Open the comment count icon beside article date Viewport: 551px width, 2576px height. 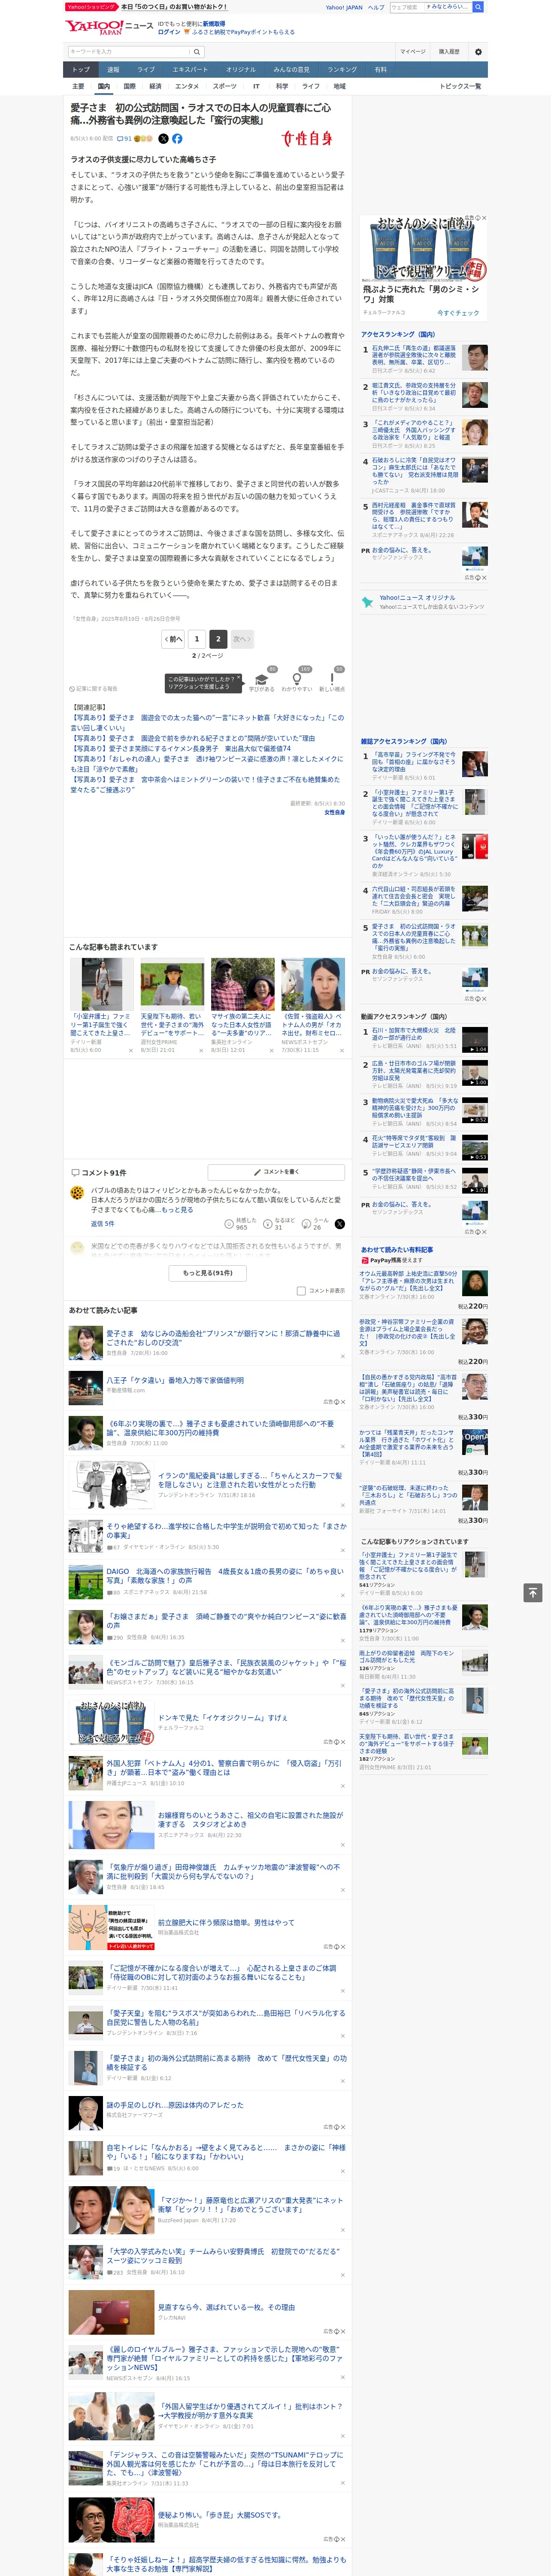tap(124, 139)
